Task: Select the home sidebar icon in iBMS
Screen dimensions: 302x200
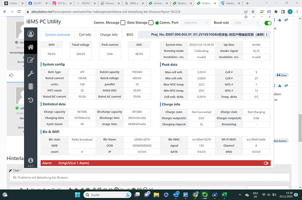Action: (x=31, y=47)
